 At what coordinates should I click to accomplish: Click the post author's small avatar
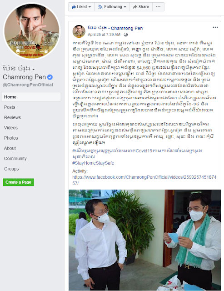click(x=79, y=31)
